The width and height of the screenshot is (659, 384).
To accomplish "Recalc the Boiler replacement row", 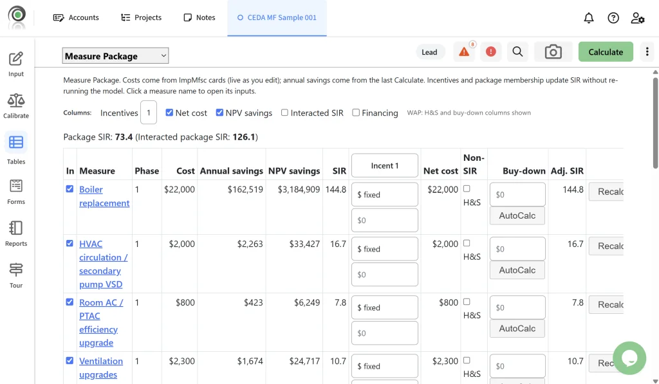I will (x=606, y=192).
